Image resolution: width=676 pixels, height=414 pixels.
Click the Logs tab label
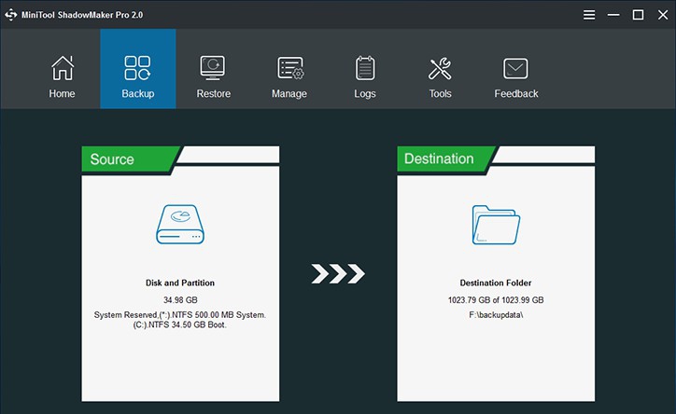[365, 94]
